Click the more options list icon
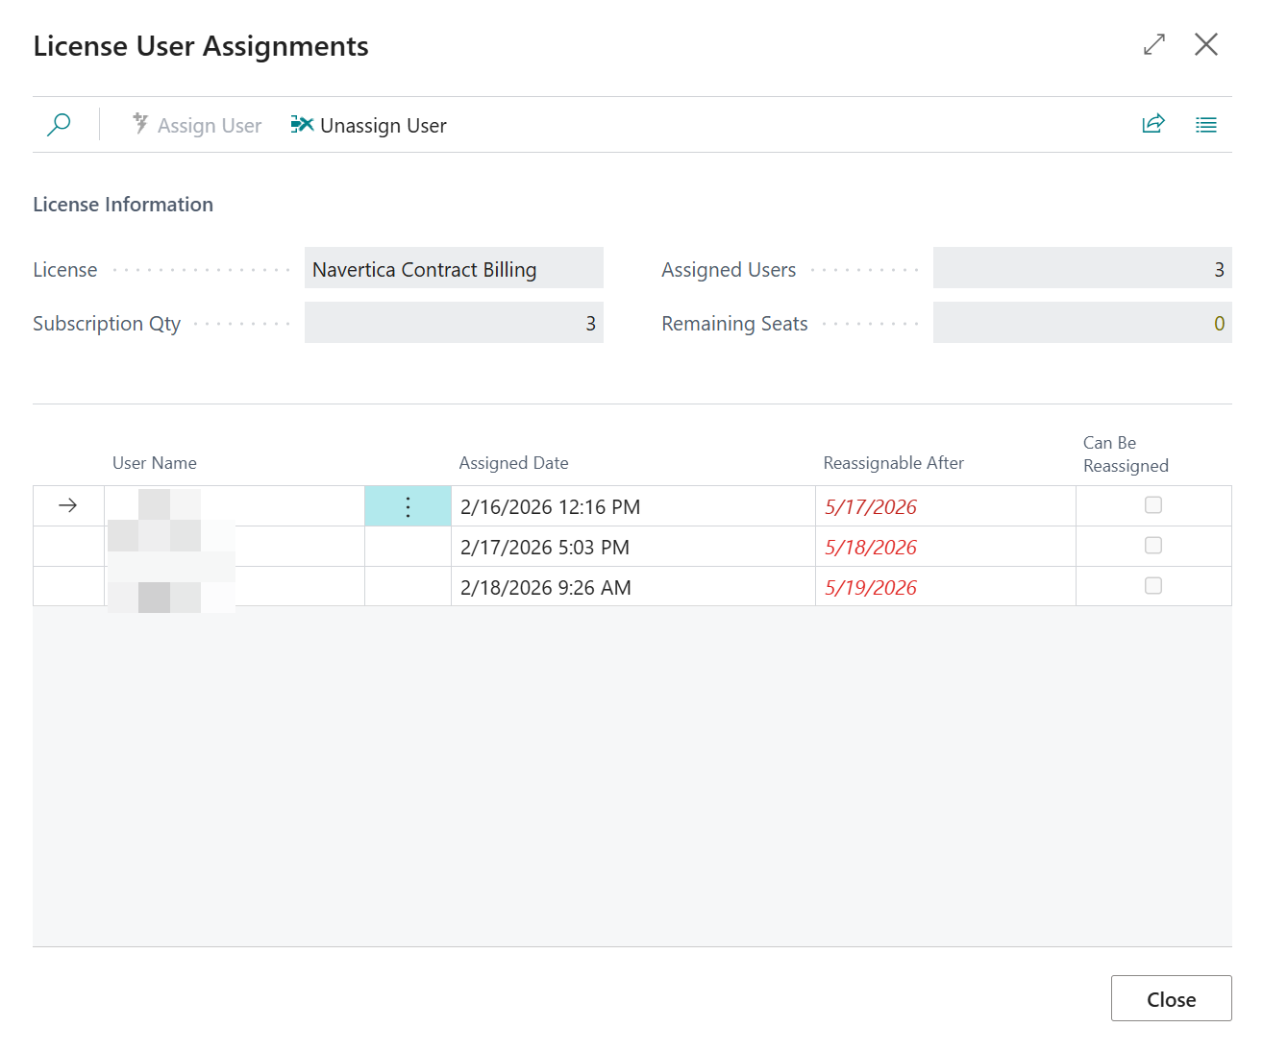The image size is (1263, 1052). (x=1205, y=124)
